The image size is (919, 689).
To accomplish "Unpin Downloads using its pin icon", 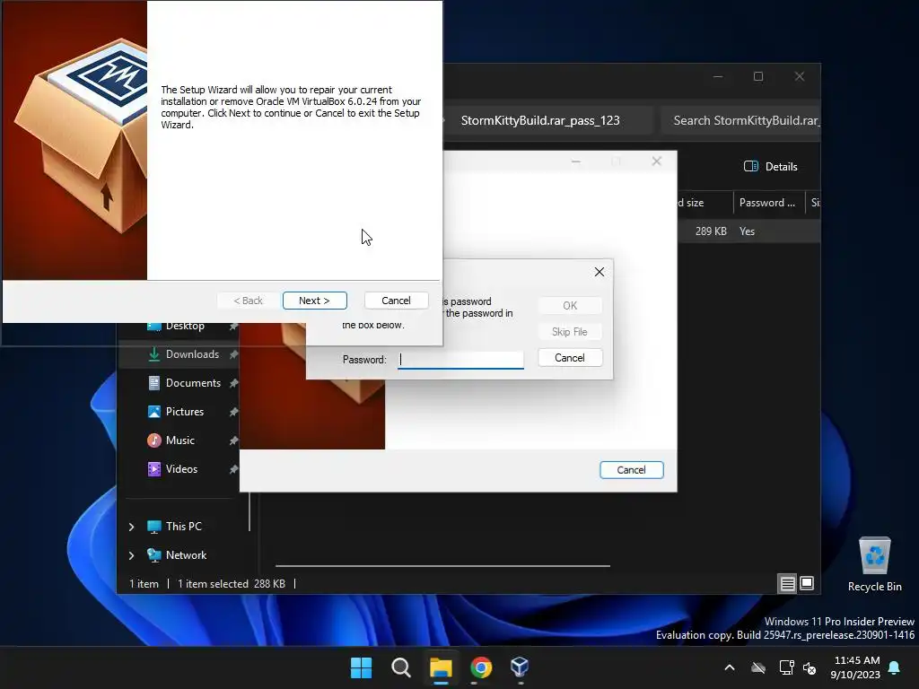I will pos(233,354).
